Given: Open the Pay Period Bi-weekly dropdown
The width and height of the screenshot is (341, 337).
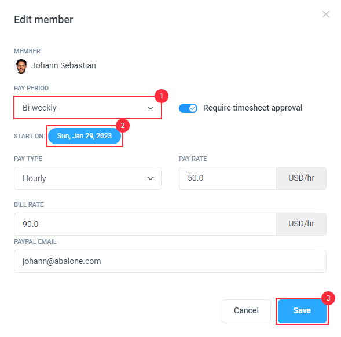Looking at the screenshot, I should pyautogui.click(x=87, y=108).
